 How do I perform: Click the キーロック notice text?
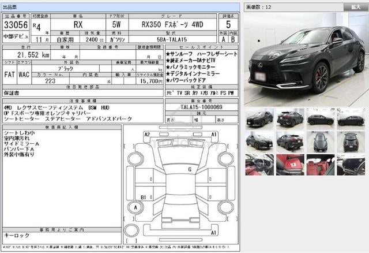click(17, 235)
